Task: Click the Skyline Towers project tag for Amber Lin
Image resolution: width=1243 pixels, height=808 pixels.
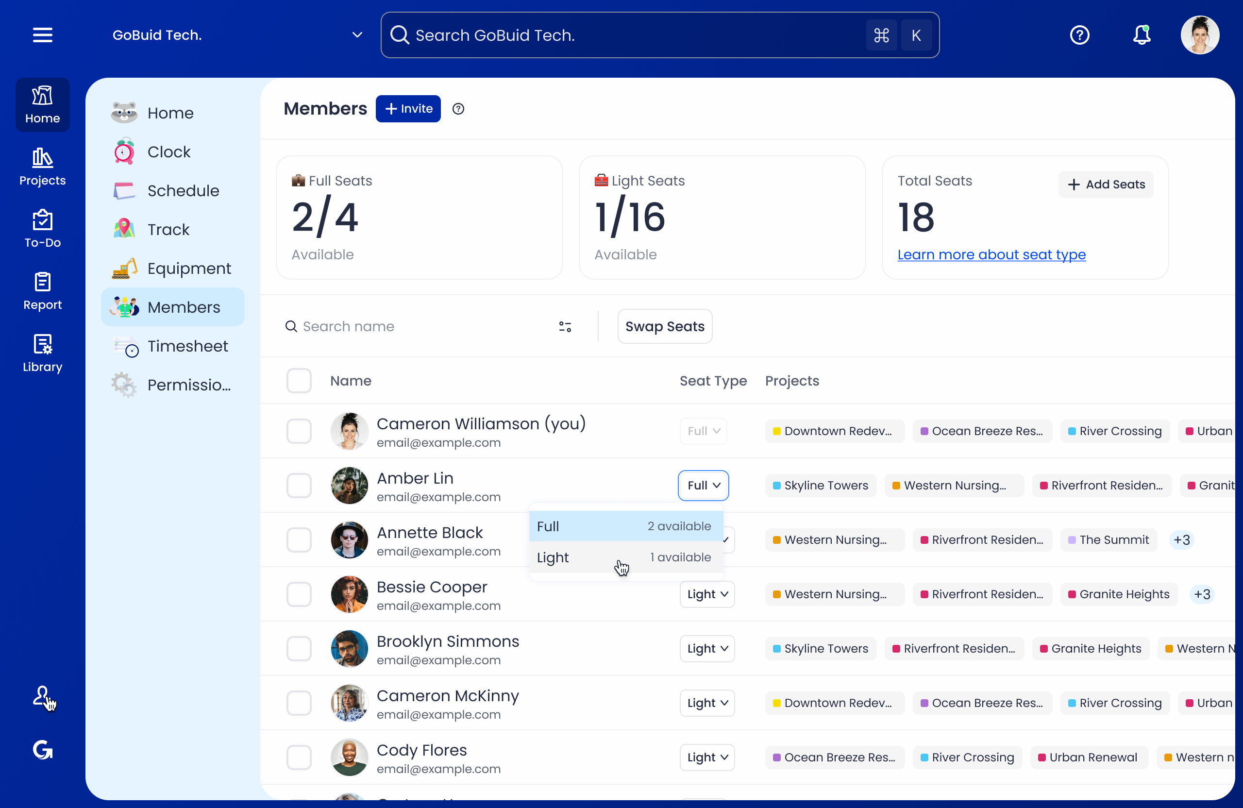Action: [x=820, y=485]
